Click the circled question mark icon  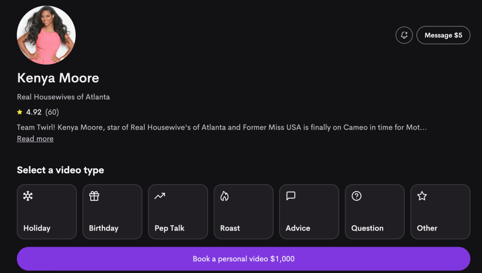pos(357,196)
